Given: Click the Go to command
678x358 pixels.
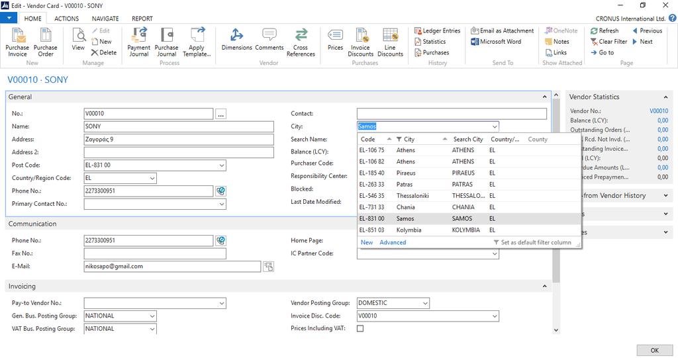Looking at the screenshot, I should [603, 52].
